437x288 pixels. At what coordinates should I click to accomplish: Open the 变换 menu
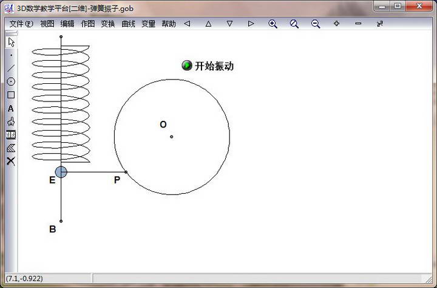[x=108, y=24]
